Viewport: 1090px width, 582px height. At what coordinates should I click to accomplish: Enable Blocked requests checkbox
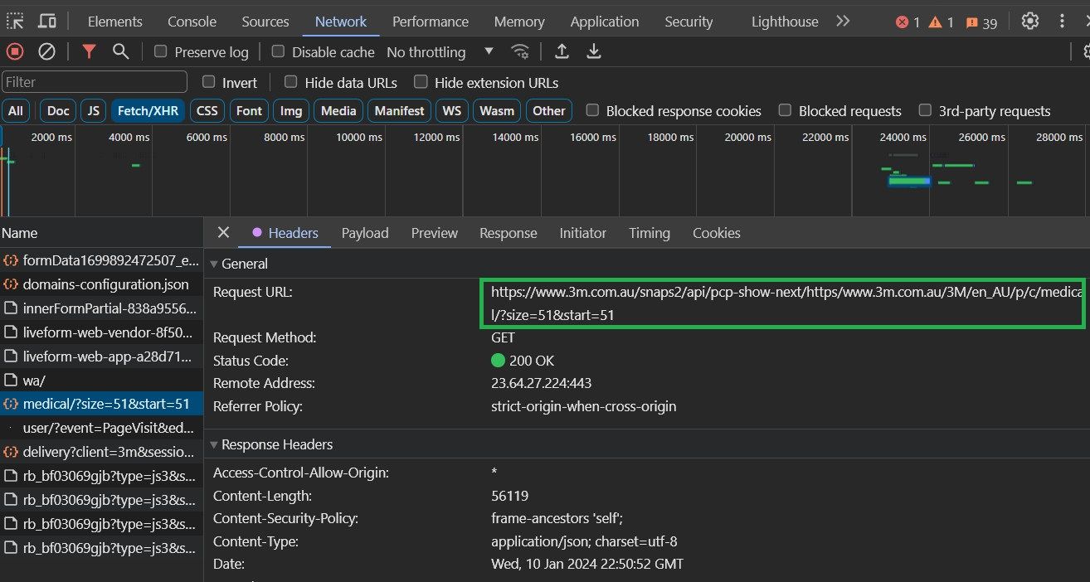(785, 110)
